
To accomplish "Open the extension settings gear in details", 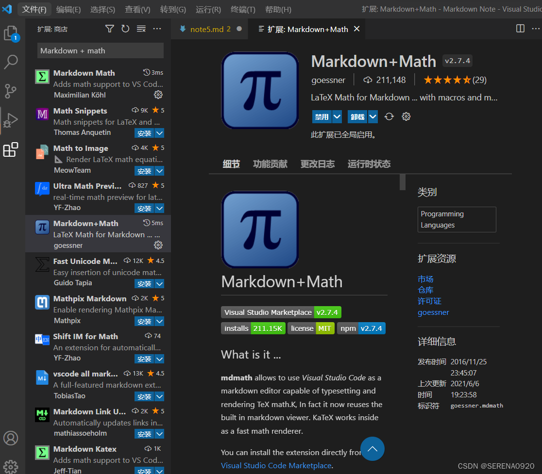I will pyautogui.click(x=406, y=117).
